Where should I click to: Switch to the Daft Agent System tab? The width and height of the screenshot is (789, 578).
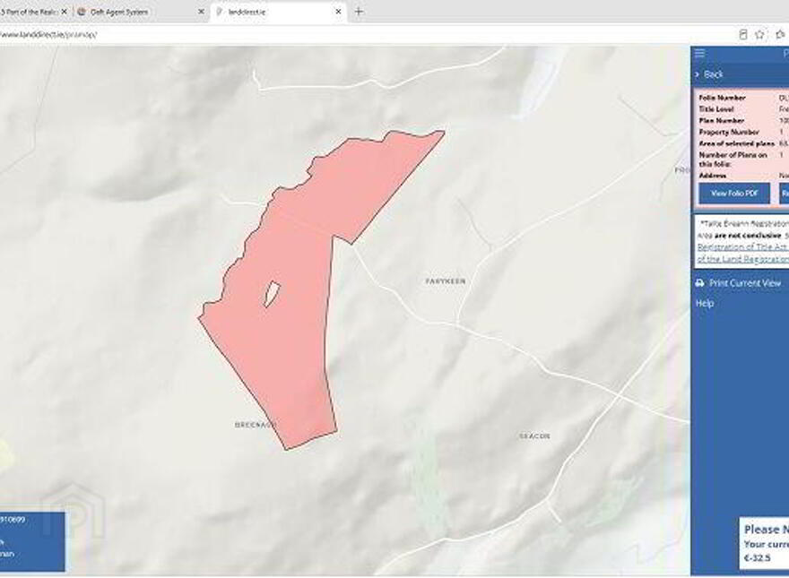(x=118, y=12)
